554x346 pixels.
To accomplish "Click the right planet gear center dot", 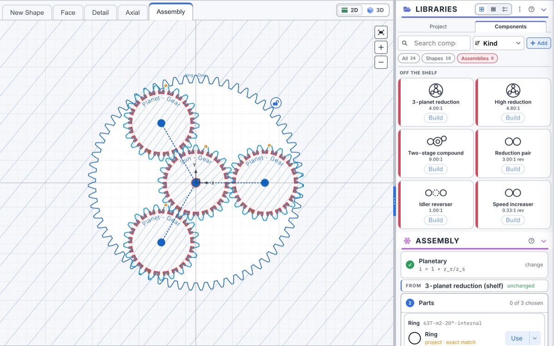I will [265, 183].
